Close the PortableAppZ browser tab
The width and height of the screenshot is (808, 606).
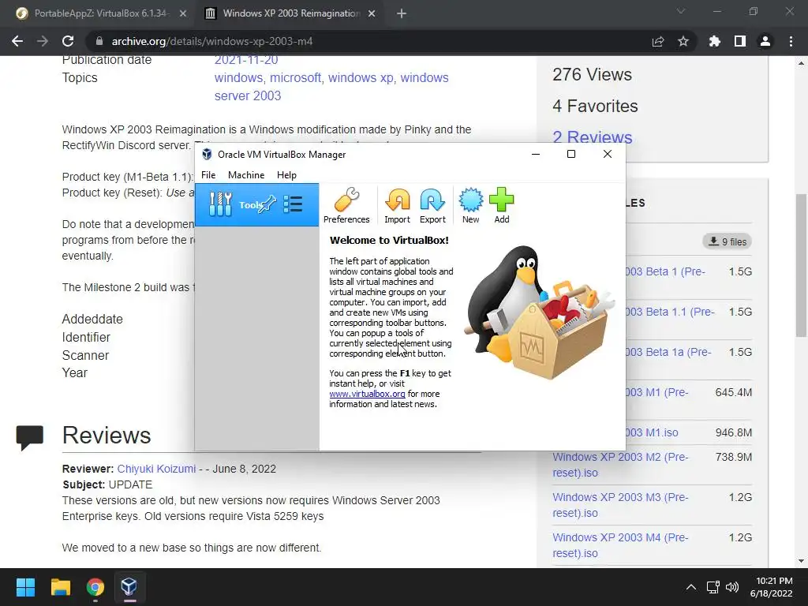183,14
